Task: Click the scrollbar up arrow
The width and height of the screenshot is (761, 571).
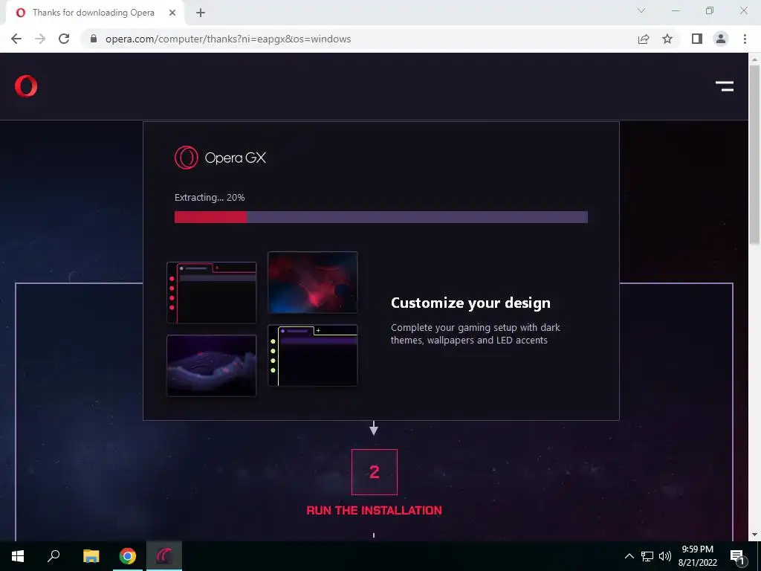Action: click(x=754, y=59)
